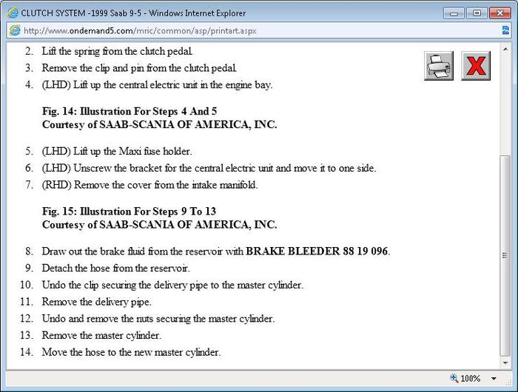The width and height of the screenshot is (518, 392).
Task: Click step 2 'Lift the spring from the clutch pedal'
Action: 117,51
